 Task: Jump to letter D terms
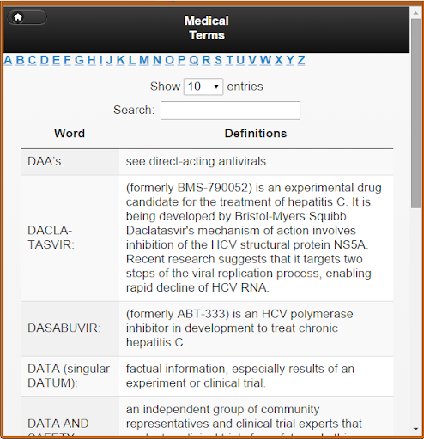(x=45, y=60)
